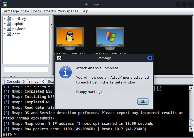This screenshot has width=194, height=138.
Task: Click the console scrollbar thumb
Action: pyautogui.click(x=191, y=123)
